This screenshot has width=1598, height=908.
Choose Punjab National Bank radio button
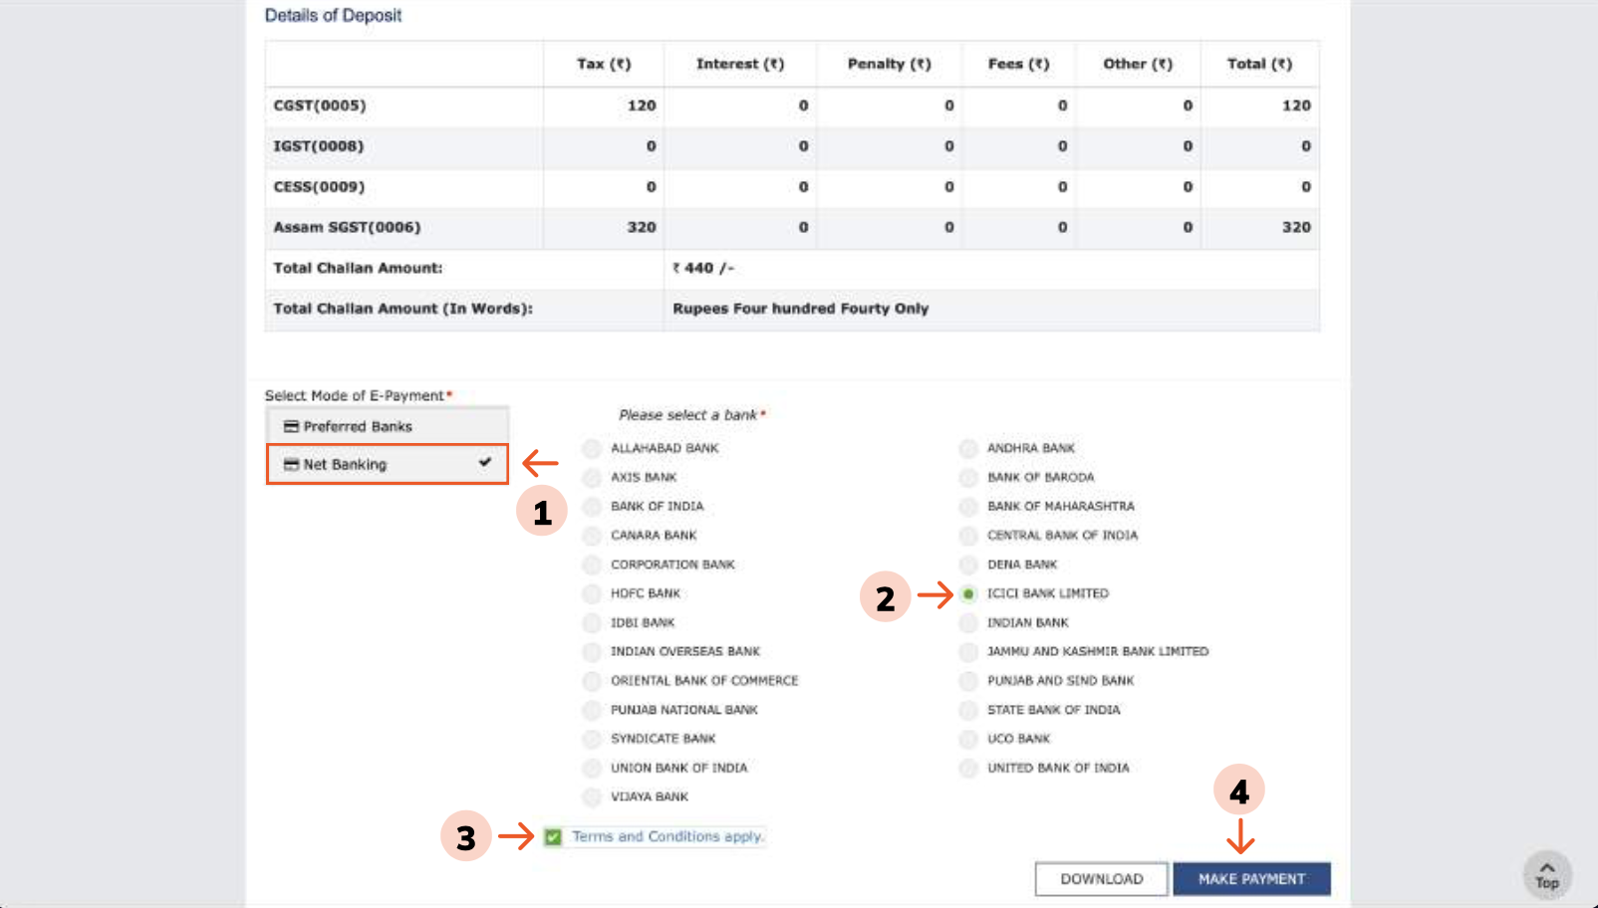tap(592, 710)
